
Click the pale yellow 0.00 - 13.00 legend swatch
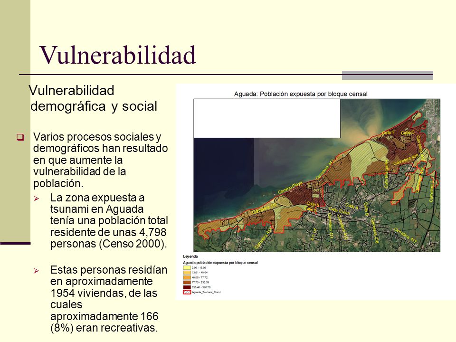(187, 267)
